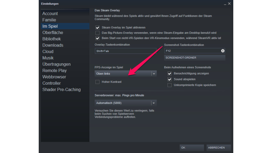Minimize the Einstellungen dialog
272x153 pixels.
click(x=225, y=3)
